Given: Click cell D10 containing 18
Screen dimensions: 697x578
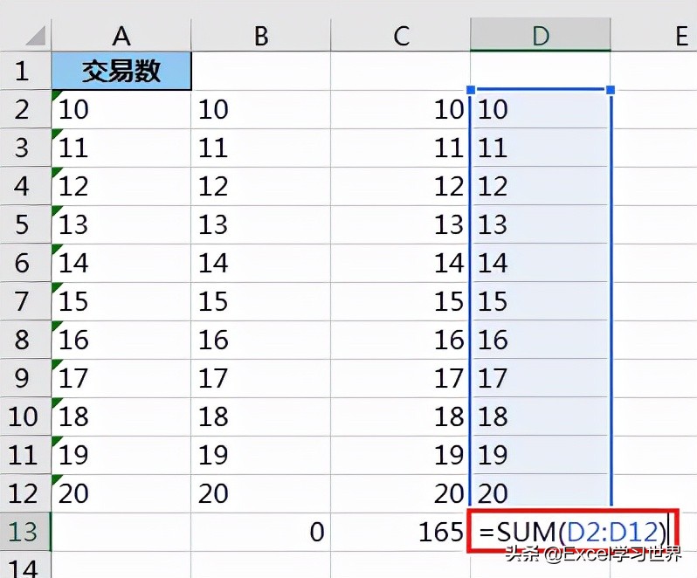Looking at the screenshot, I should click(x=540, y=416).
